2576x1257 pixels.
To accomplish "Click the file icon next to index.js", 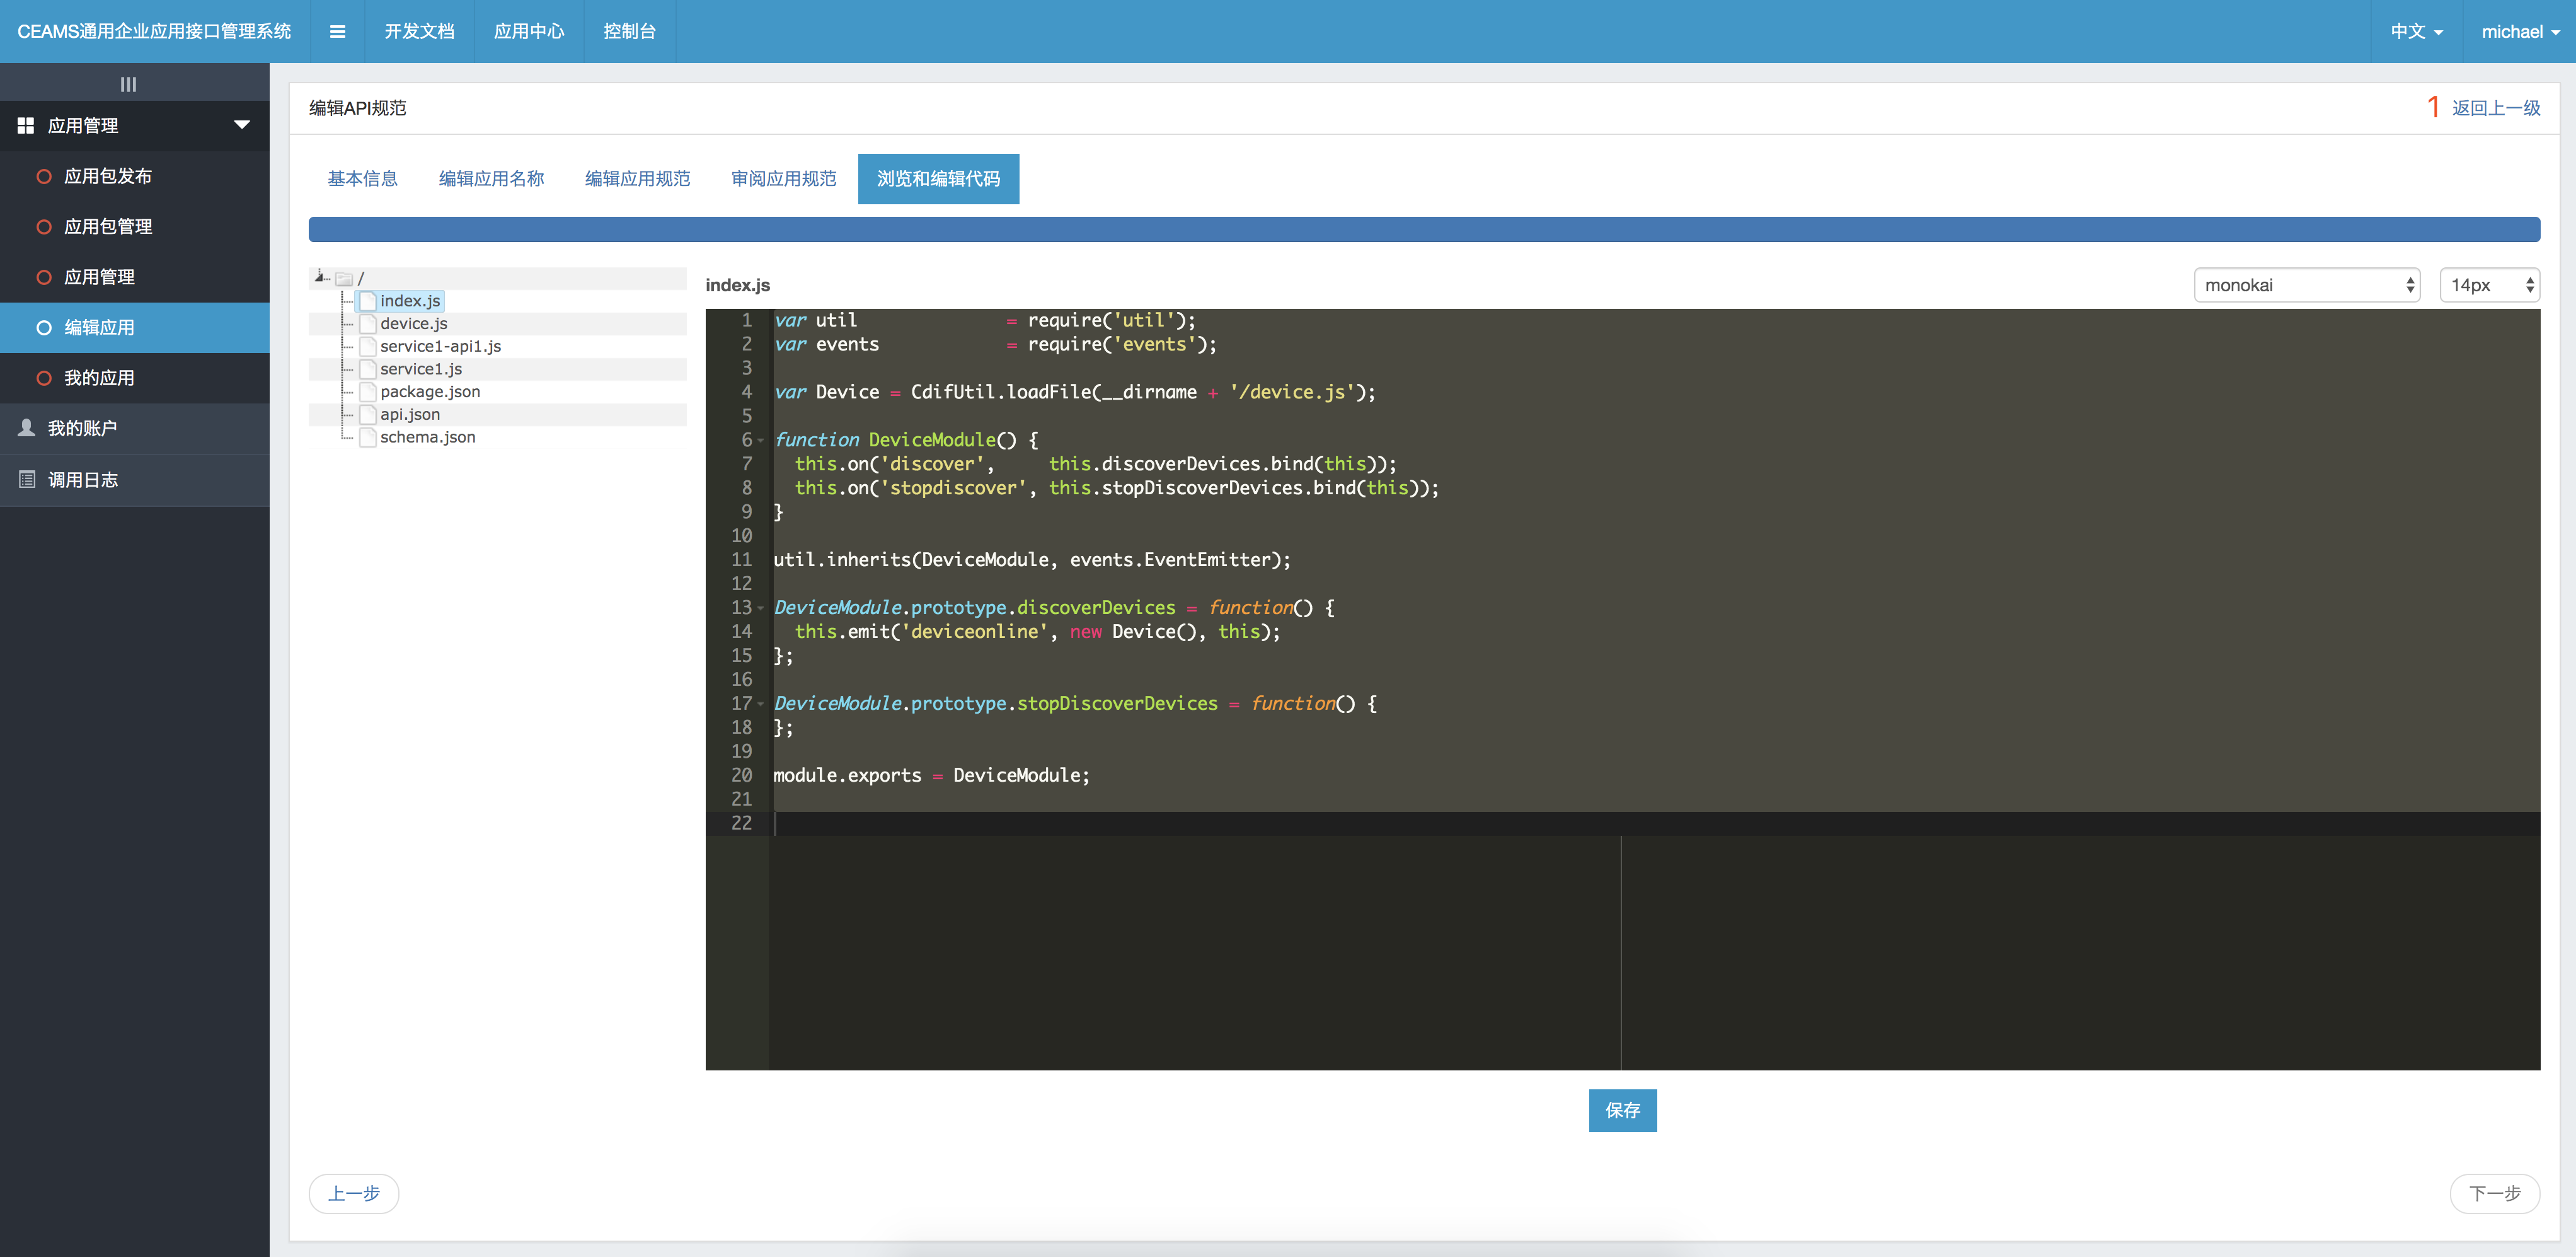I will [367, 301].
